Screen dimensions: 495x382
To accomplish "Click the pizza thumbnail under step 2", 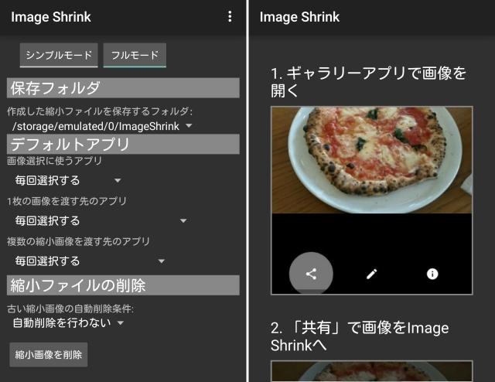I will (372, 371).
